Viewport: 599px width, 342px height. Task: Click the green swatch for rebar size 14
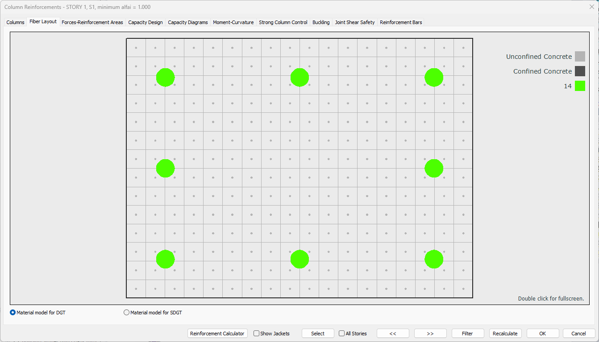point(579,86)
